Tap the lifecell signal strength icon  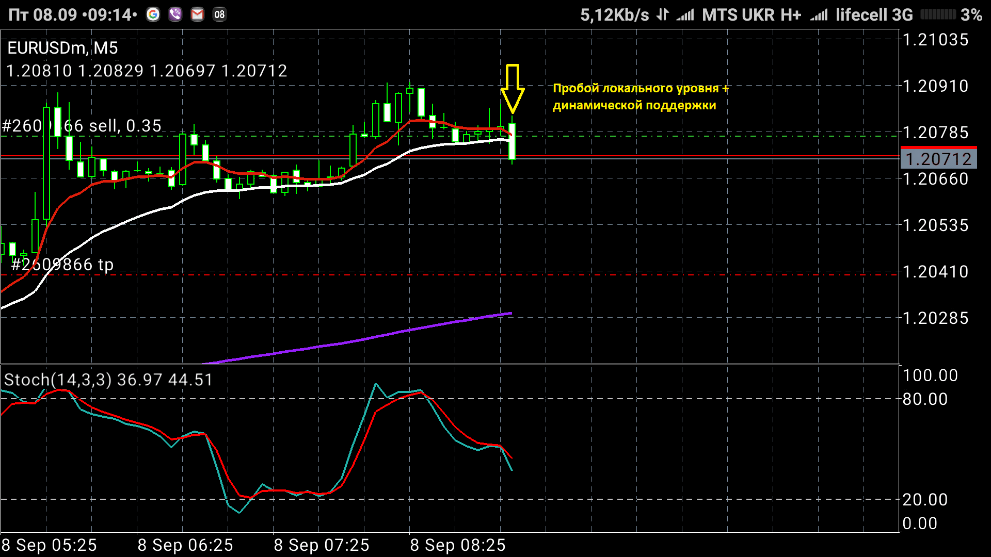point(819,15)
